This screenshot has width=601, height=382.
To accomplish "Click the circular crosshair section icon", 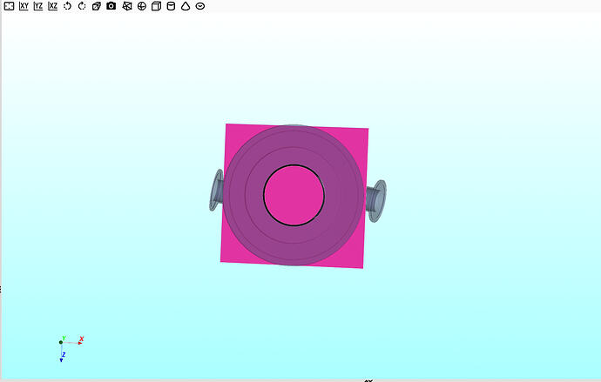I will [x=141, y=6].
